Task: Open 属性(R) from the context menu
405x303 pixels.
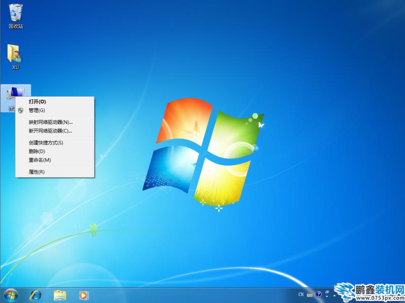Action: click(55, 172)
